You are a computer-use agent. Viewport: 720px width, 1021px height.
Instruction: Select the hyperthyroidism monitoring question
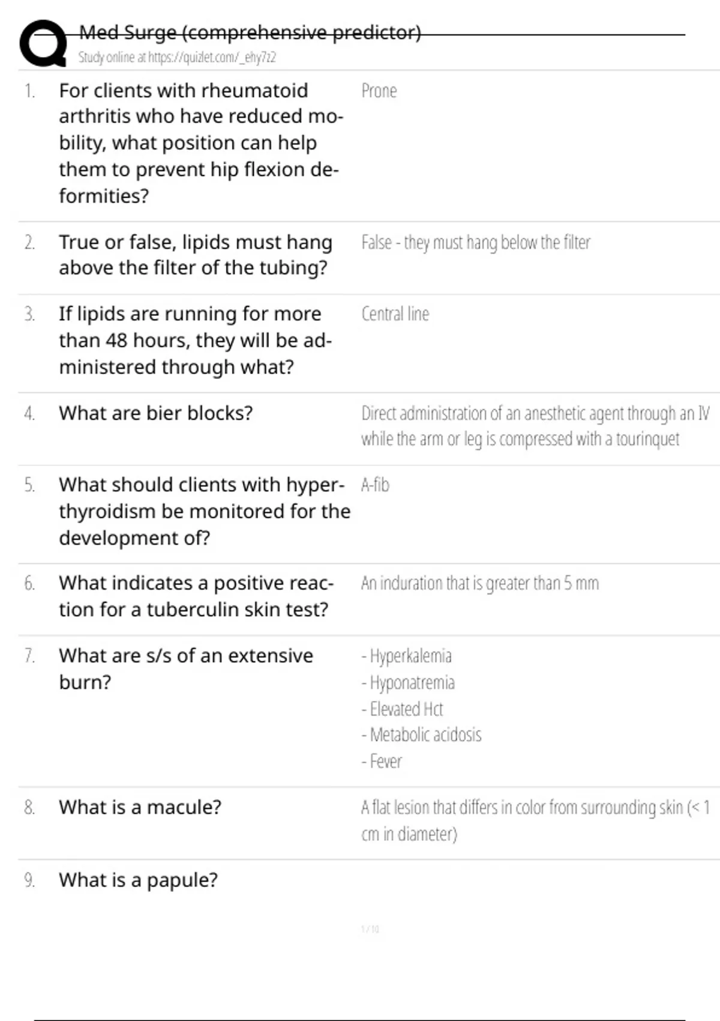(x=204, y=511)
